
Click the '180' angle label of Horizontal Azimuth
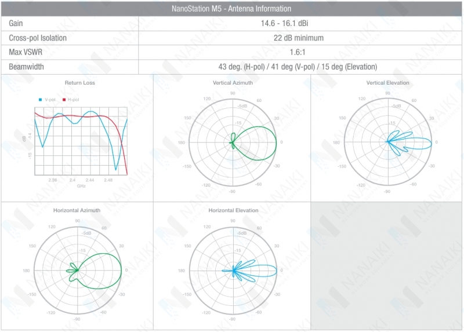[26, 271]
